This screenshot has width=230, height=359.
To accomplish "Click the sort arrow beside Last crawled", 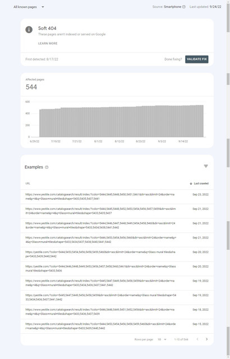I will (191, 183).
